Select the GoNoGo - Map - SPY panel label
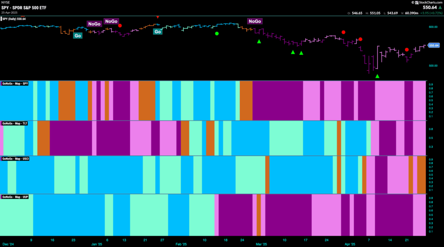 pyautogui.click(x=15, y=83)
